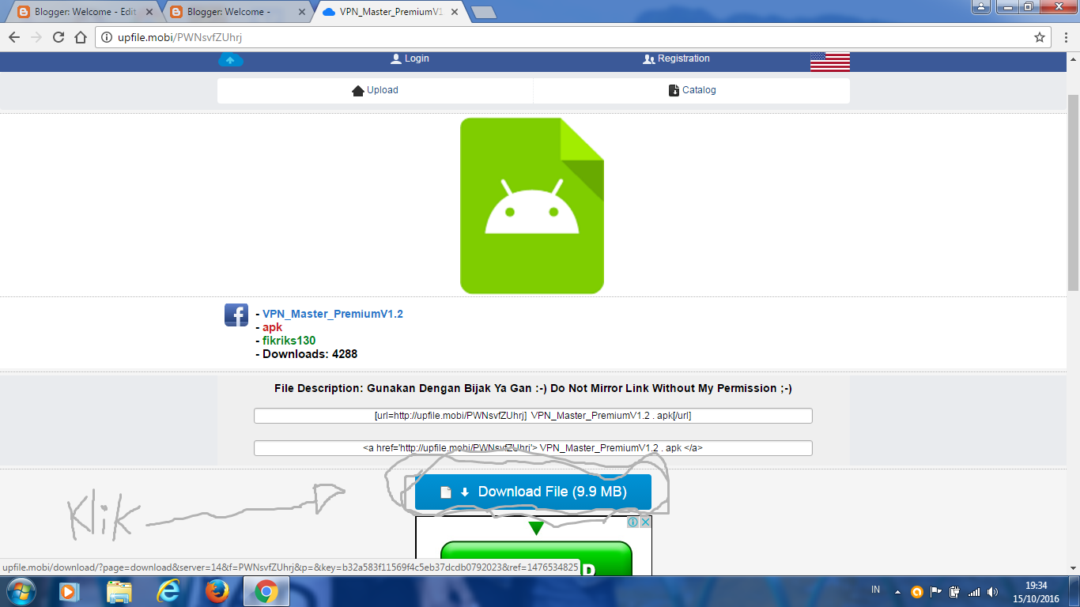The height and width of the screenshot is (607, 1080).
Task: Click the Chrome user profile icon
Action: [x=980, y=6]
